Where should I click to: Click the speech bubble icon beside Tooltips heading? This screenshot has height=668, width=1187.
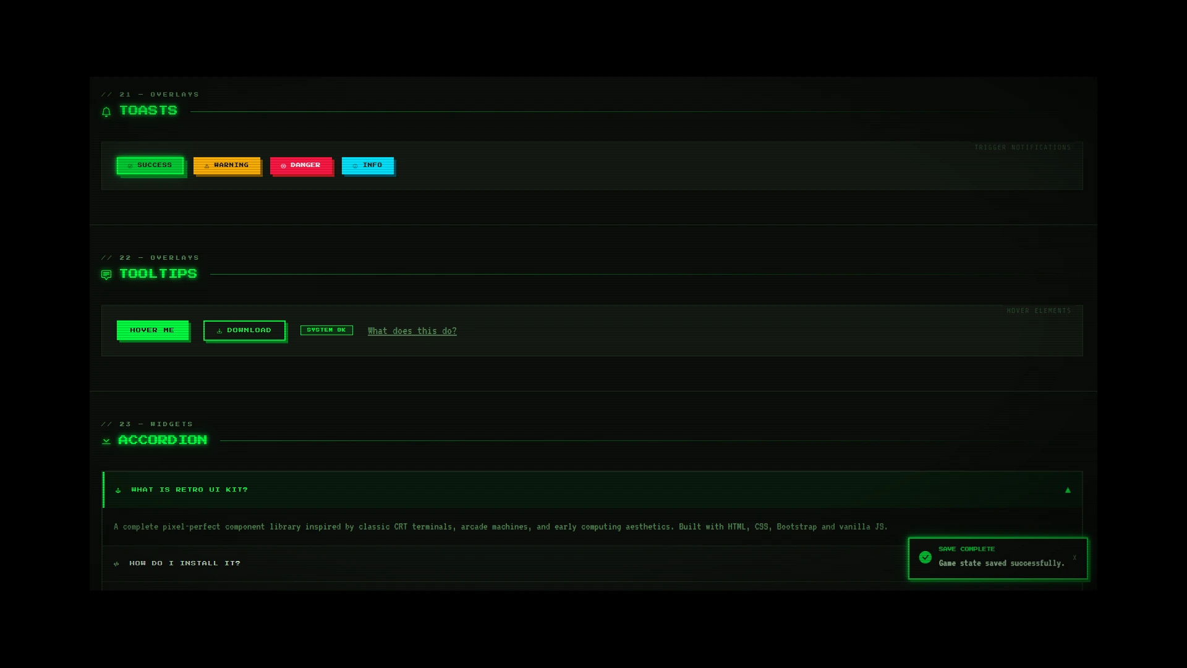(x=106, y=275)
